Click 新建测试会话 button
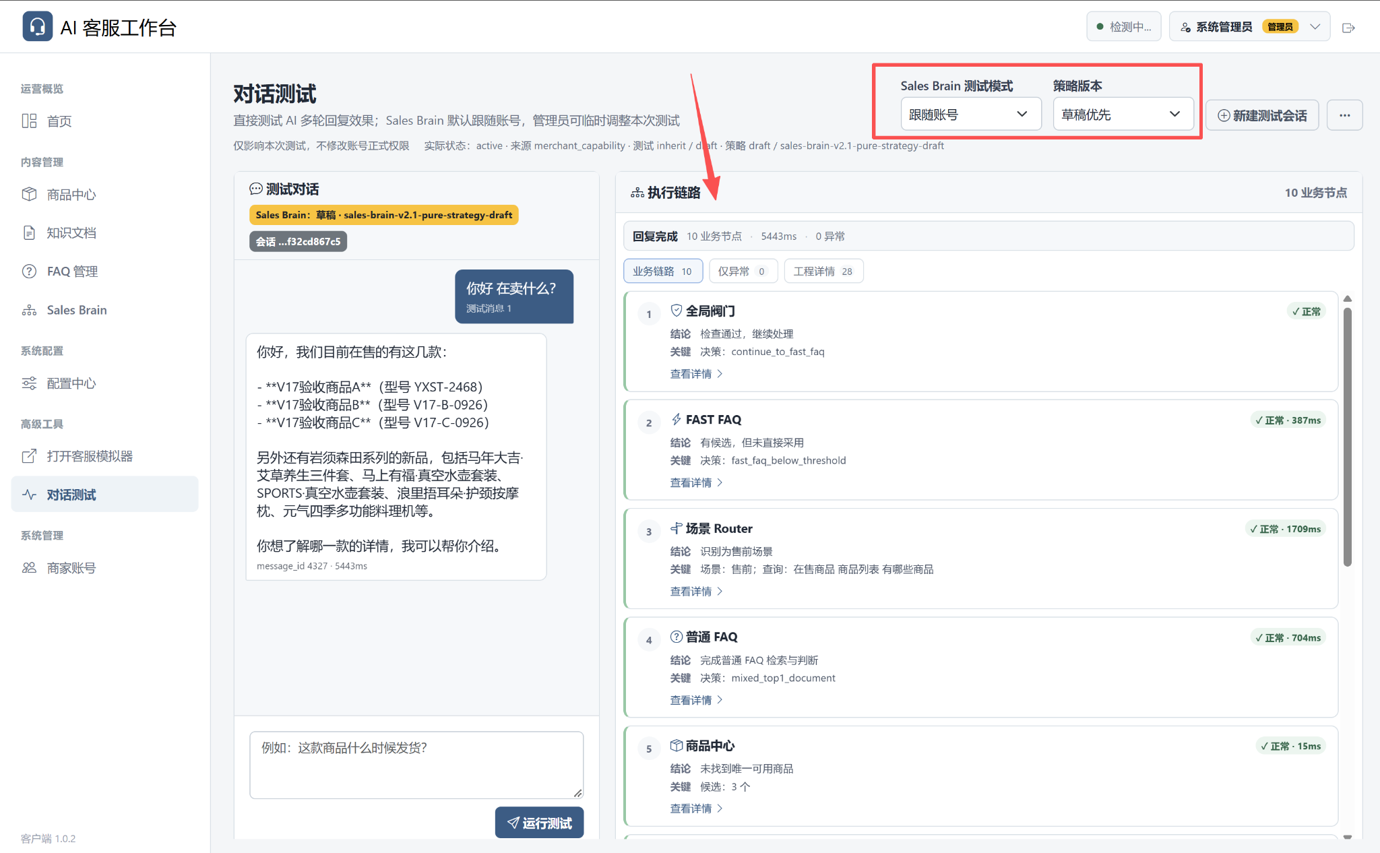Image resolution: width=1380 pixels, height=853 pixels. 1262,115
